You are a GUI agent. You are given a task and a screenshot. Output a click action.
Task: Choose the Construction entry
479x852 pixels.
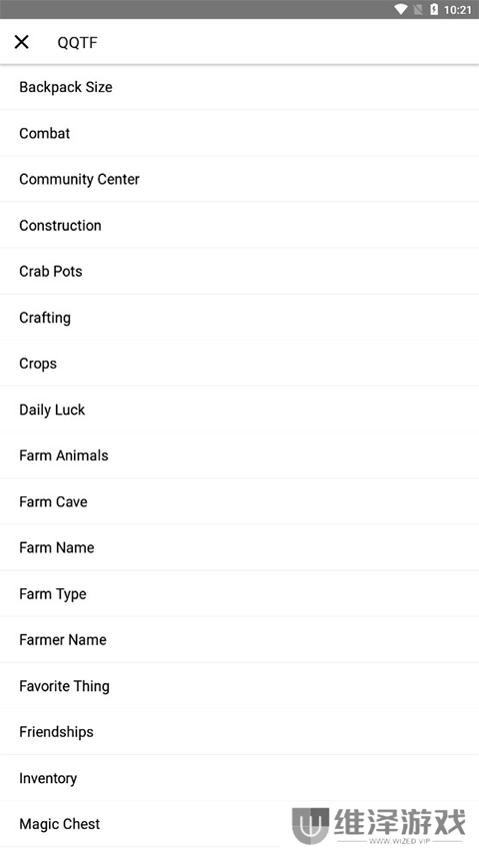click(239, 226)
